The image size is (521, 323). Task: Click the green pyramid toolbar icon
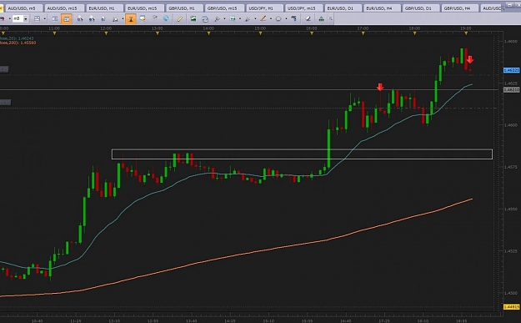321,19
